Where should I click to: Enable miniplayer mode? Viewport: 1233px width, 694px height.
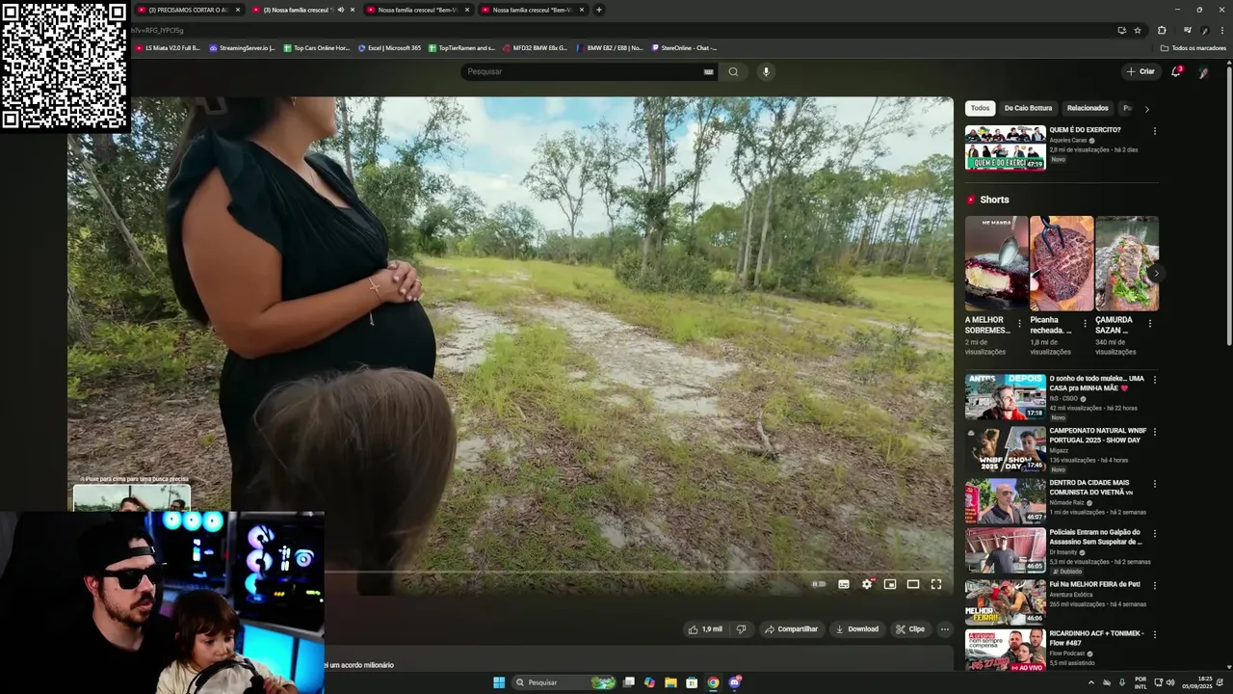[x=890, y=584]
